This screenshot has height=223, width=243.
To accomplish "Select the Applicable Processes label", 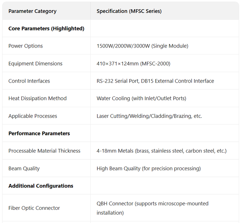I will pyautogui.click(x=33, y=116).
